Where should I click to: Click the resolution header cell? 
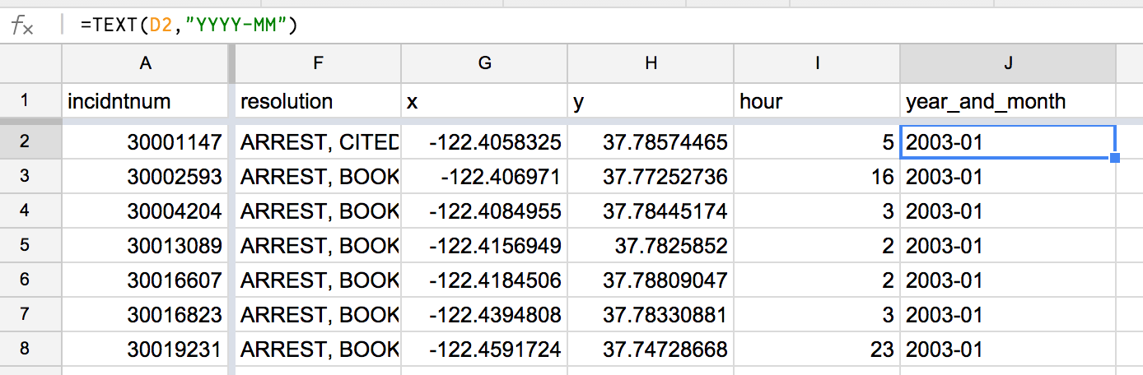(318, 101)
